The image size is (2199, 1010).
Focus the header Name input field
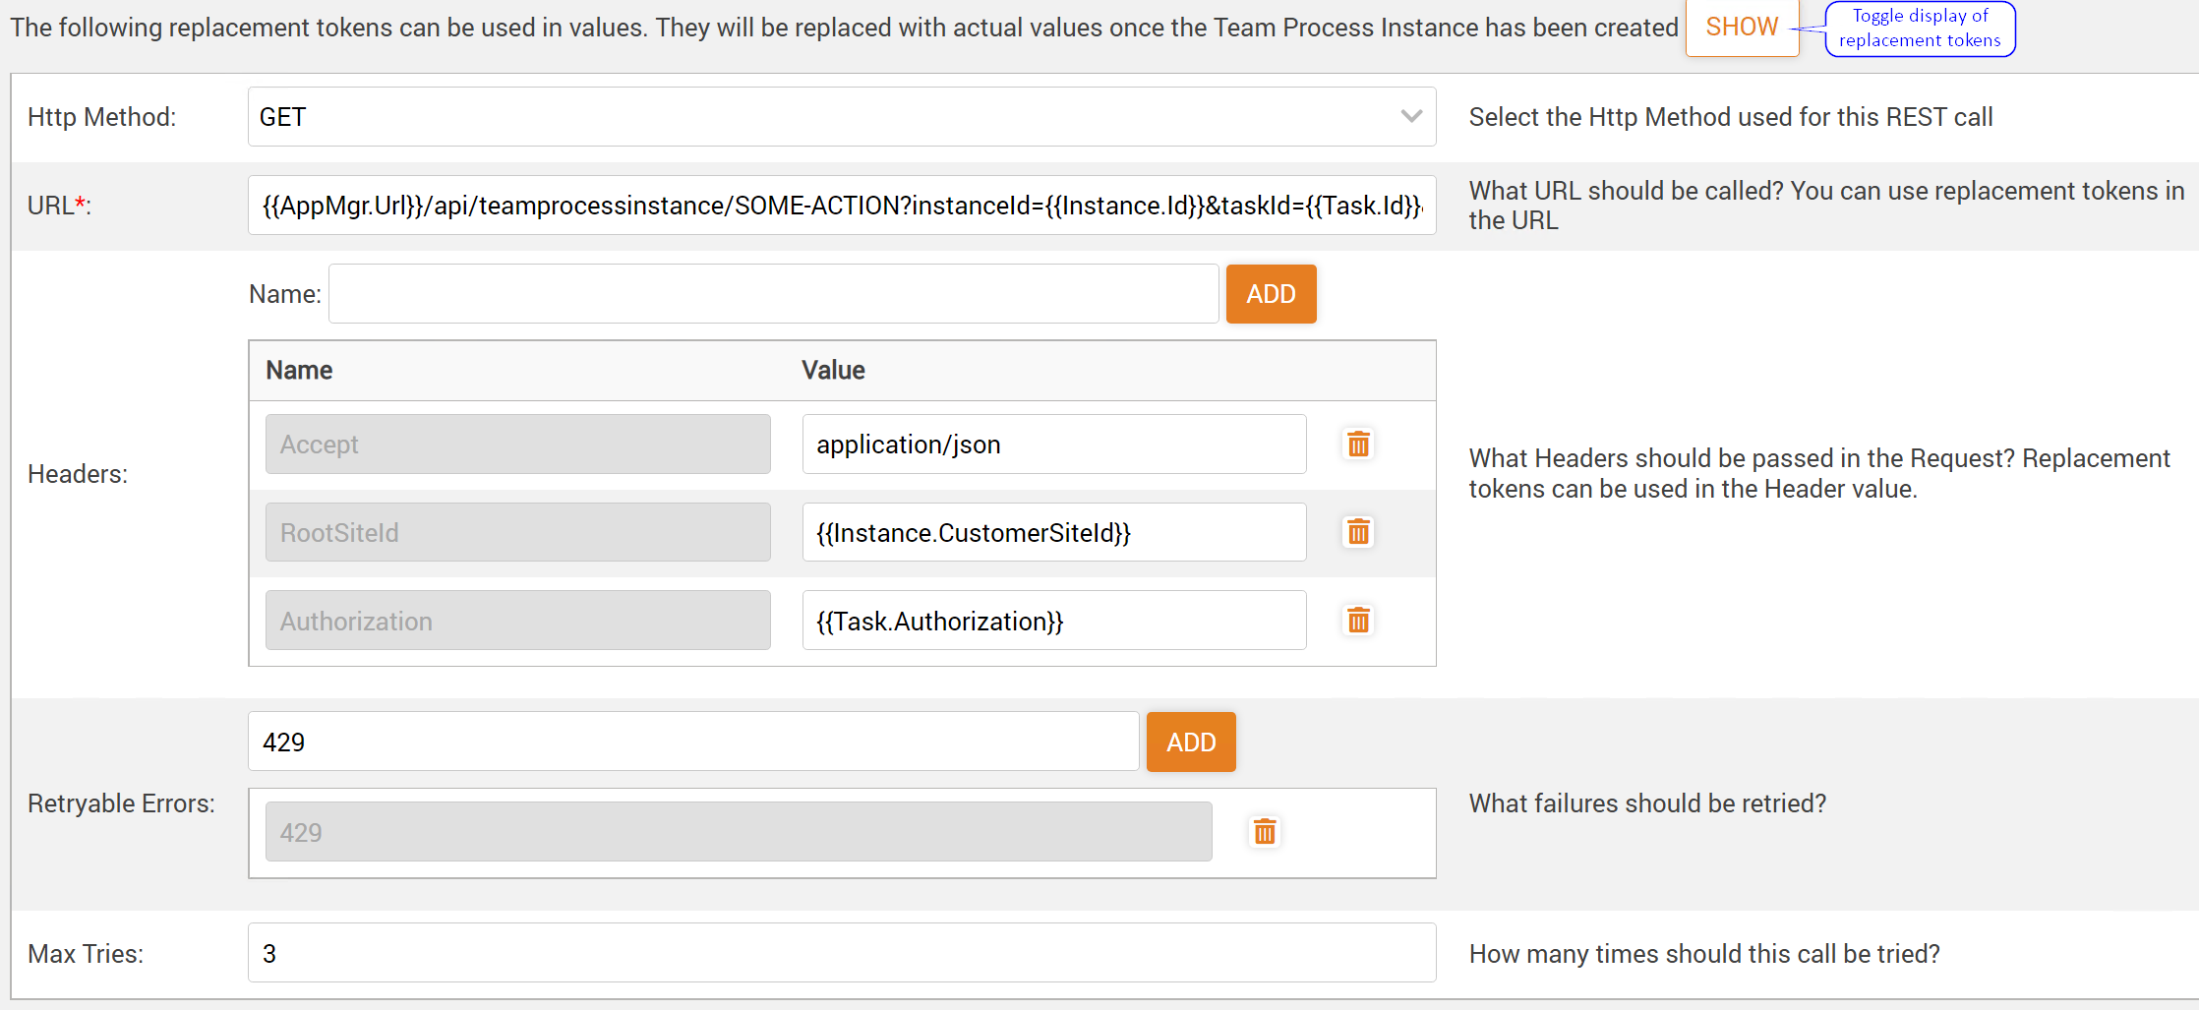774,294
